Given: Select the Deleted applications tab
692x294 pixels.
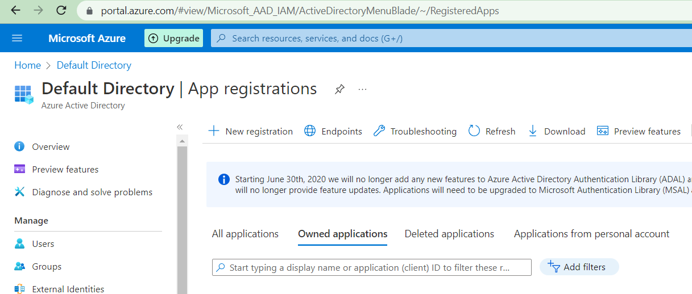Looking at the screenshot, I should point(449,234).
